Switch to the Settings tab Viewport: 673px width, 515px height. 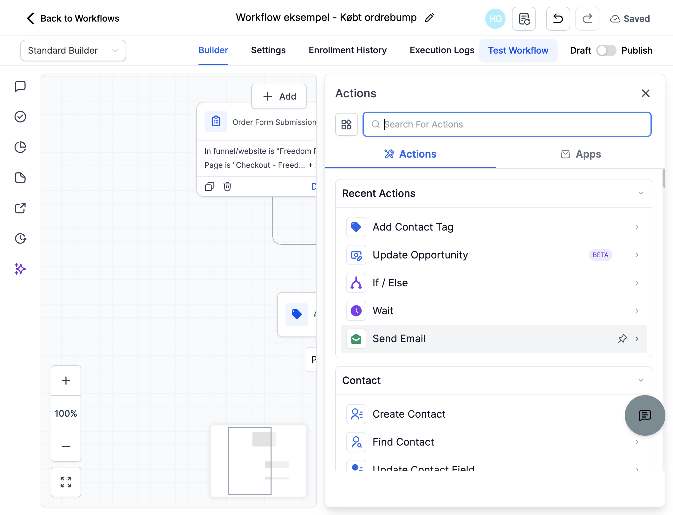[268, 50]
